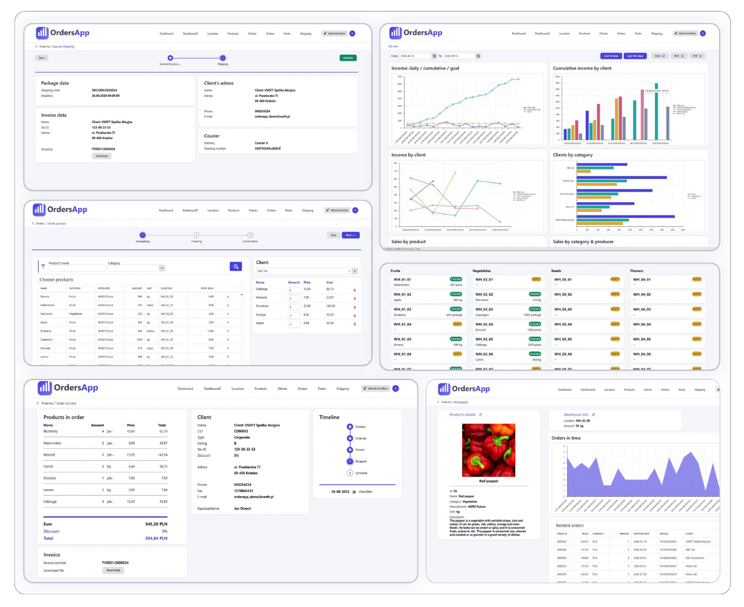
Task: Add Blueberry with its plus icon
Action: click(x=228, y=332)
